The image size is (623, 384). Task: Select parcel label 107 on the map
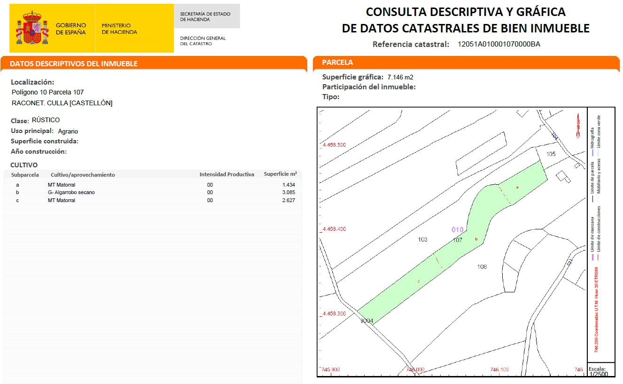pyautogui.click(x=458, y=240)
